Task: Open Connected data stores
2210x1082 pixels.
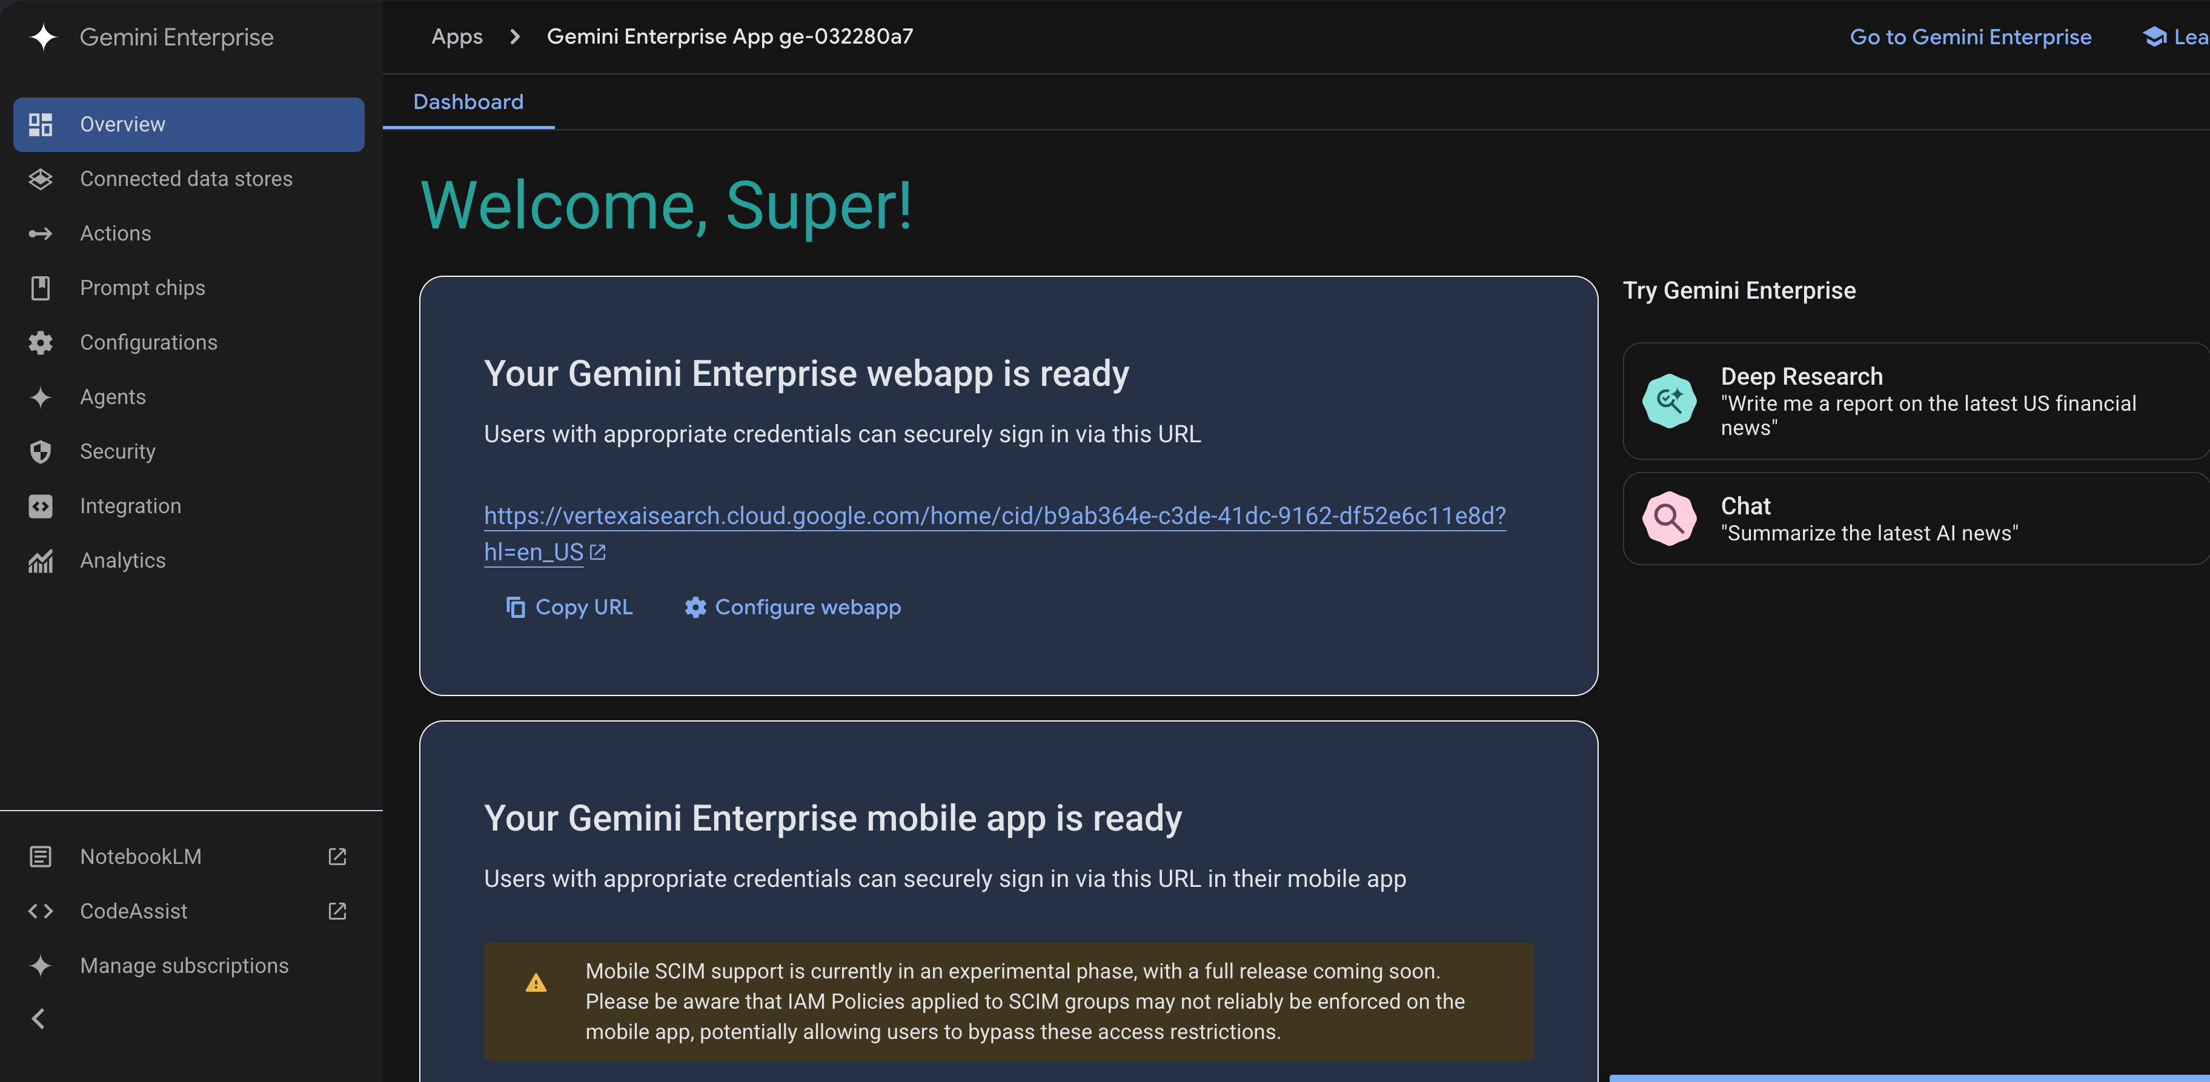Action: [x=189, y=179]
